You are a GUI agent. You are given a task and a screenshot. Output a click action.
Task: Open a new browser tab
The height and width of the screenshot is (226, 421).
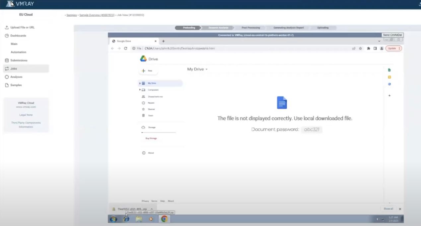(163, 41)
